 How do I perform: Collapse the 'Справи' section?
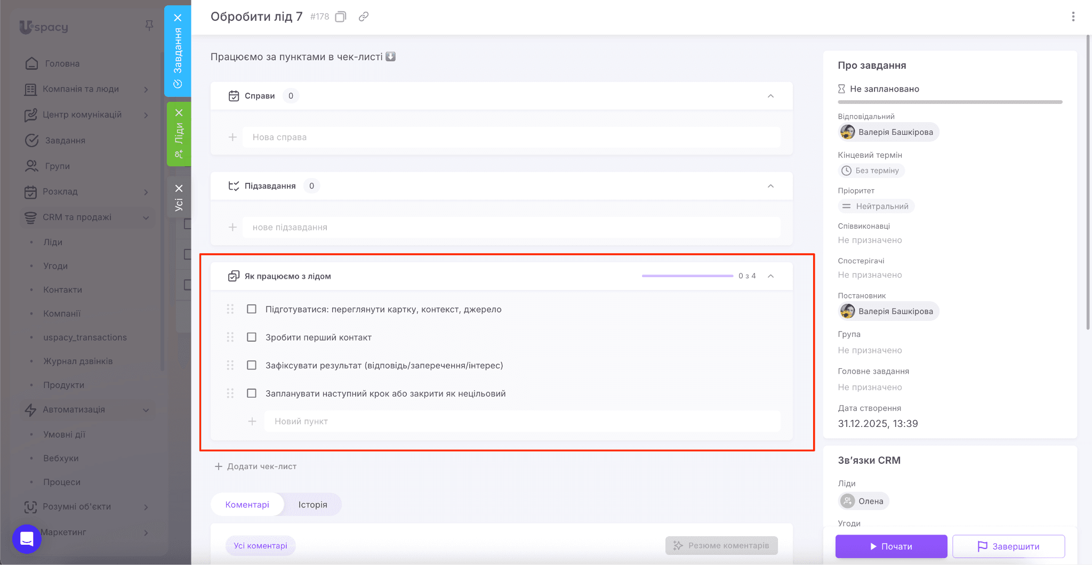click(770, 96)
